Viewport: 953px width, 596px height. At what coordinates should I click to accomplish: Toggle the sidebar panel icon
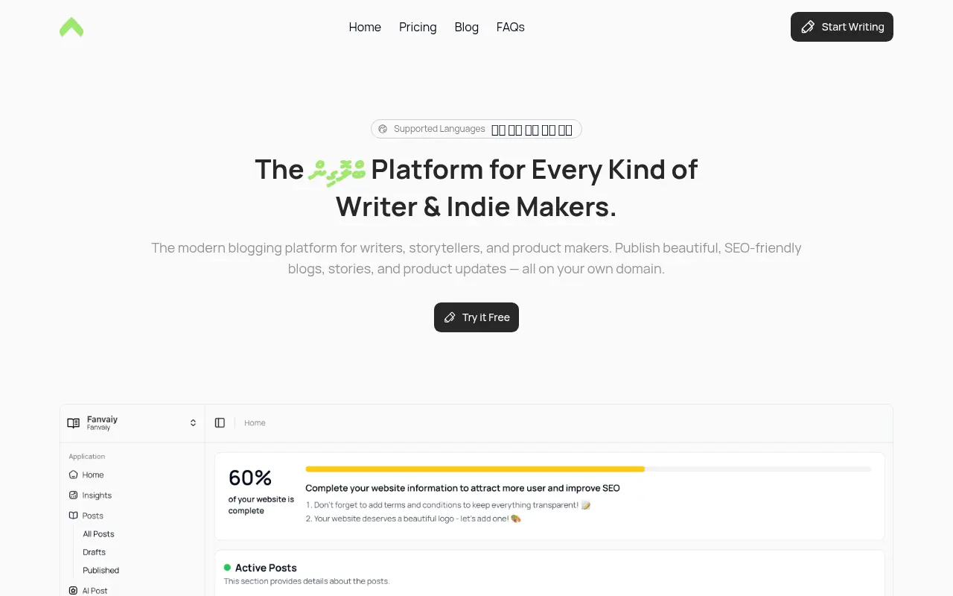pyautogui.click(x=220, y=423)
